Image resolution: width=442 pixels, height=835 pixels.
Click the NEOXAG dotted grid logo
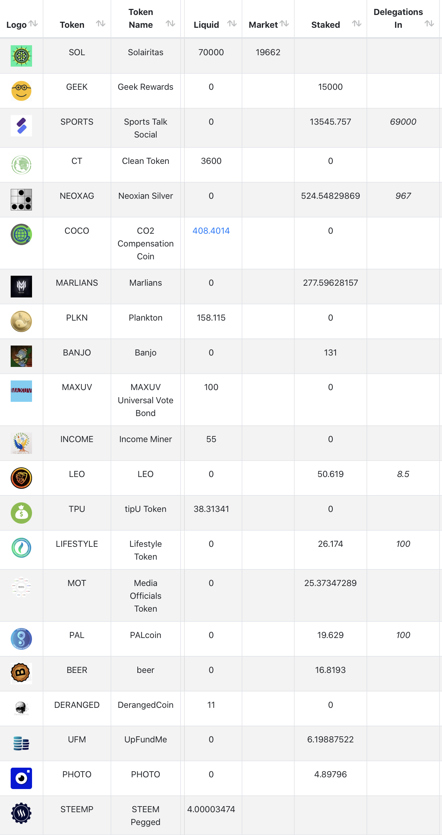(21, 199)
